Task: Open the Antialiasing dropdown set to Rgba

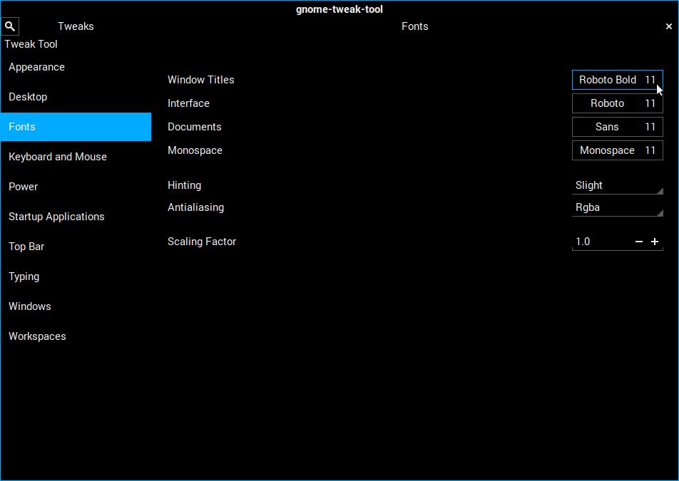Action: point(618,207)
